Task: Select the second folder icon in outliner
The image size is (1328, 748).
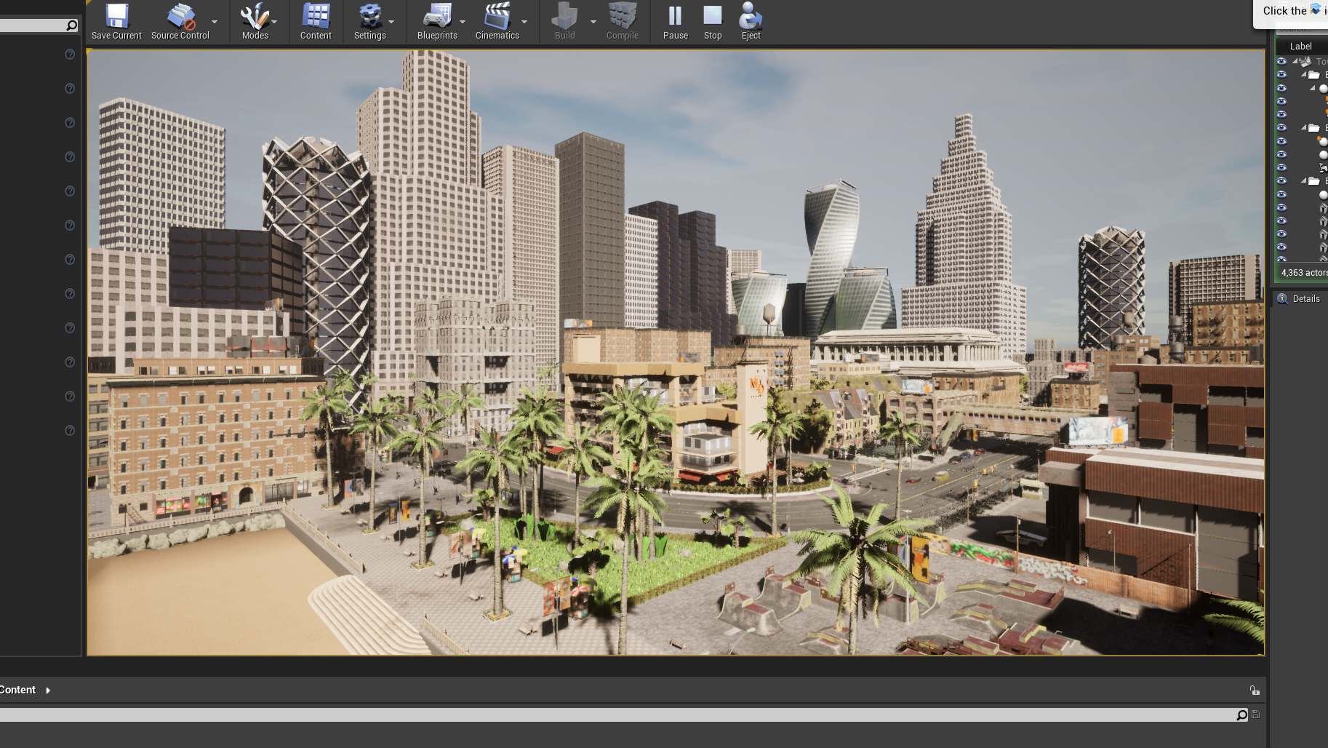Action: tap(1314, 127)
